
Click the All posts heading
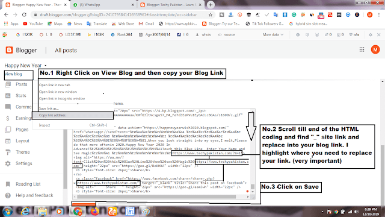pyautogui.click(x=66, y=51)
